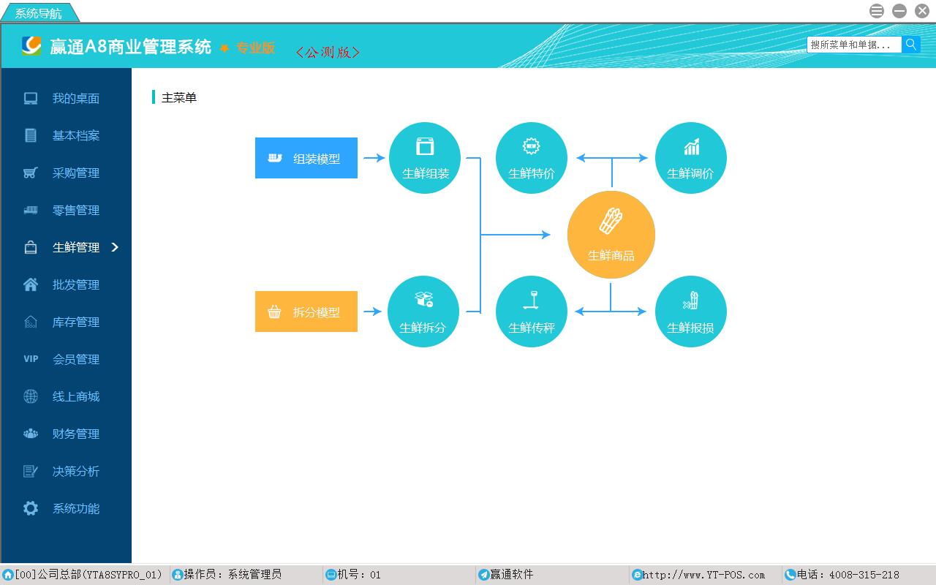Open 基本档案 in the sidebar
This screenshot has width=936, height=585.
click(75, 136)
